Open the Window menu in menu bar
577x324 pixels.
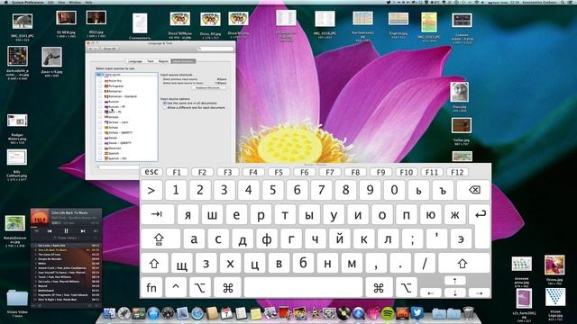coord(75,2)
